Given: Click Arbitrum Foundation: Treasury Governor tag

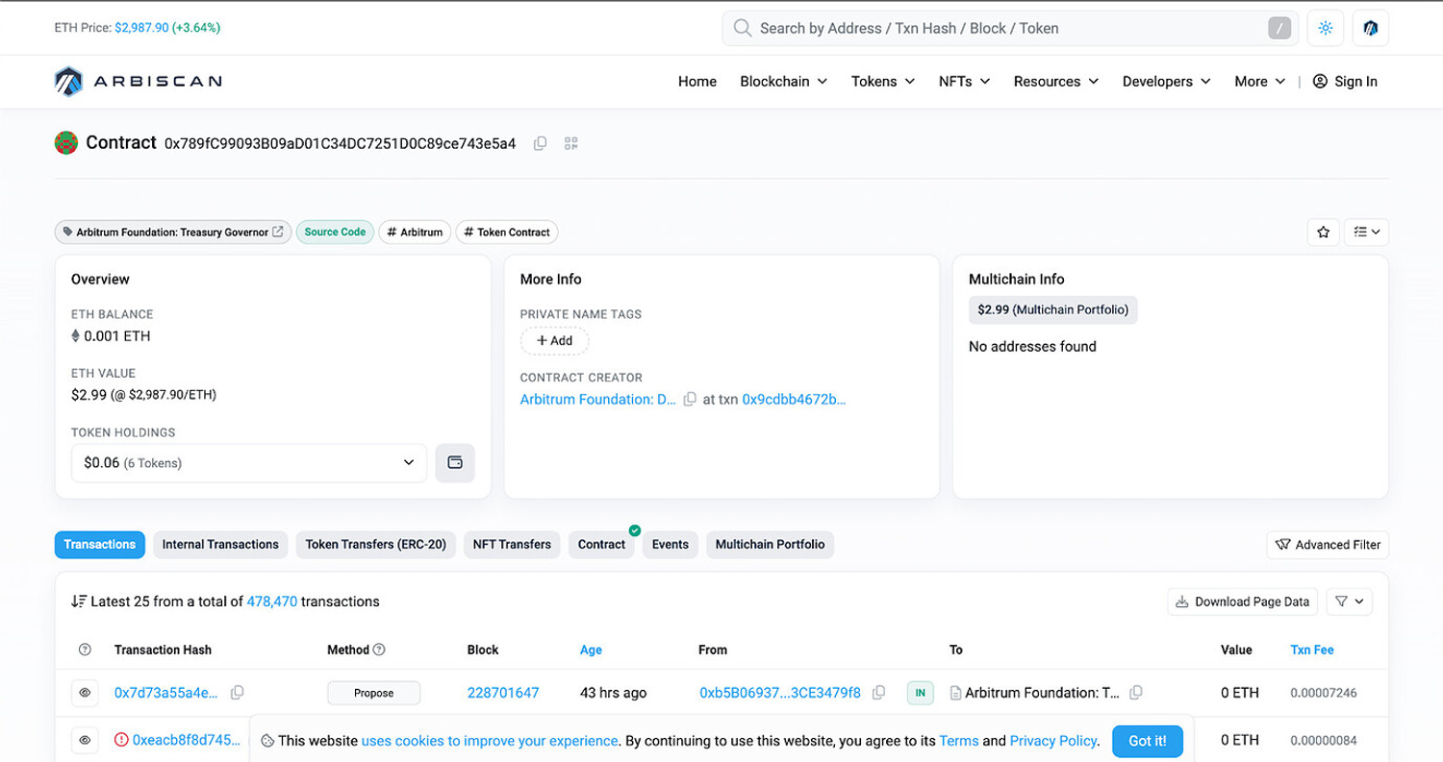Looking at the screenshot, I should 173,232.
